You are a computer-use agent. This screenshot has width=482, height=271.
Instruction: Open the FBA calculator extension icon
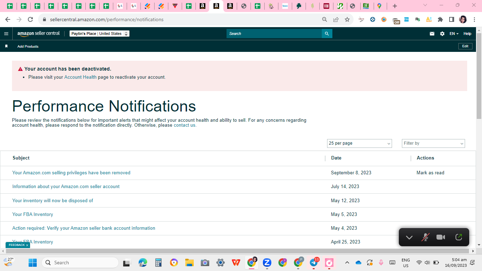406,19
